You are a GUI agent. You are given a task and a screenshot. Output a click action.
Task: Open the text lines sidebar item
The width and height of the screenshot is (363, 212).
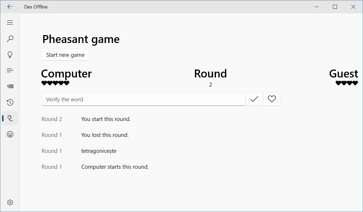point(10,71)
